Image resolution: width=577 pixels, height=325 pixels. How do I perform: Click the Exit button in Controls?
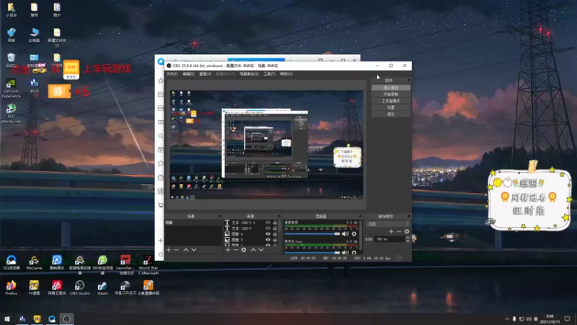click(x=391, y=114)
